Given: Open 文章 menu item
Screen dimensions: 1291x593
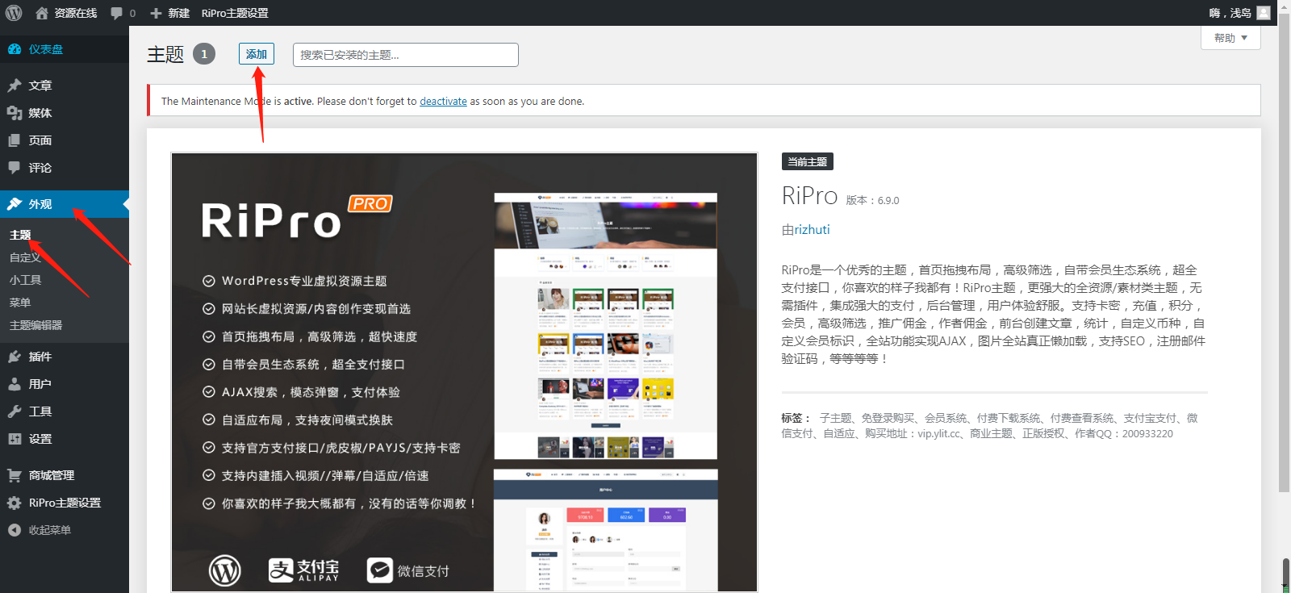Looking at the screenshot, I should point(65,86).
